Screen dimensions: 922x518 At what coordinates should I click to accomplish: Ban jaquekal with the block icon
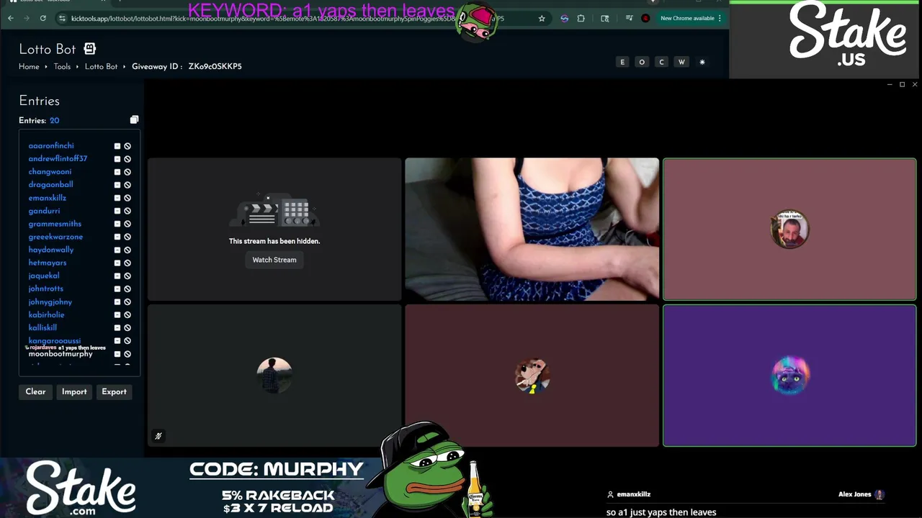[127, 276]
